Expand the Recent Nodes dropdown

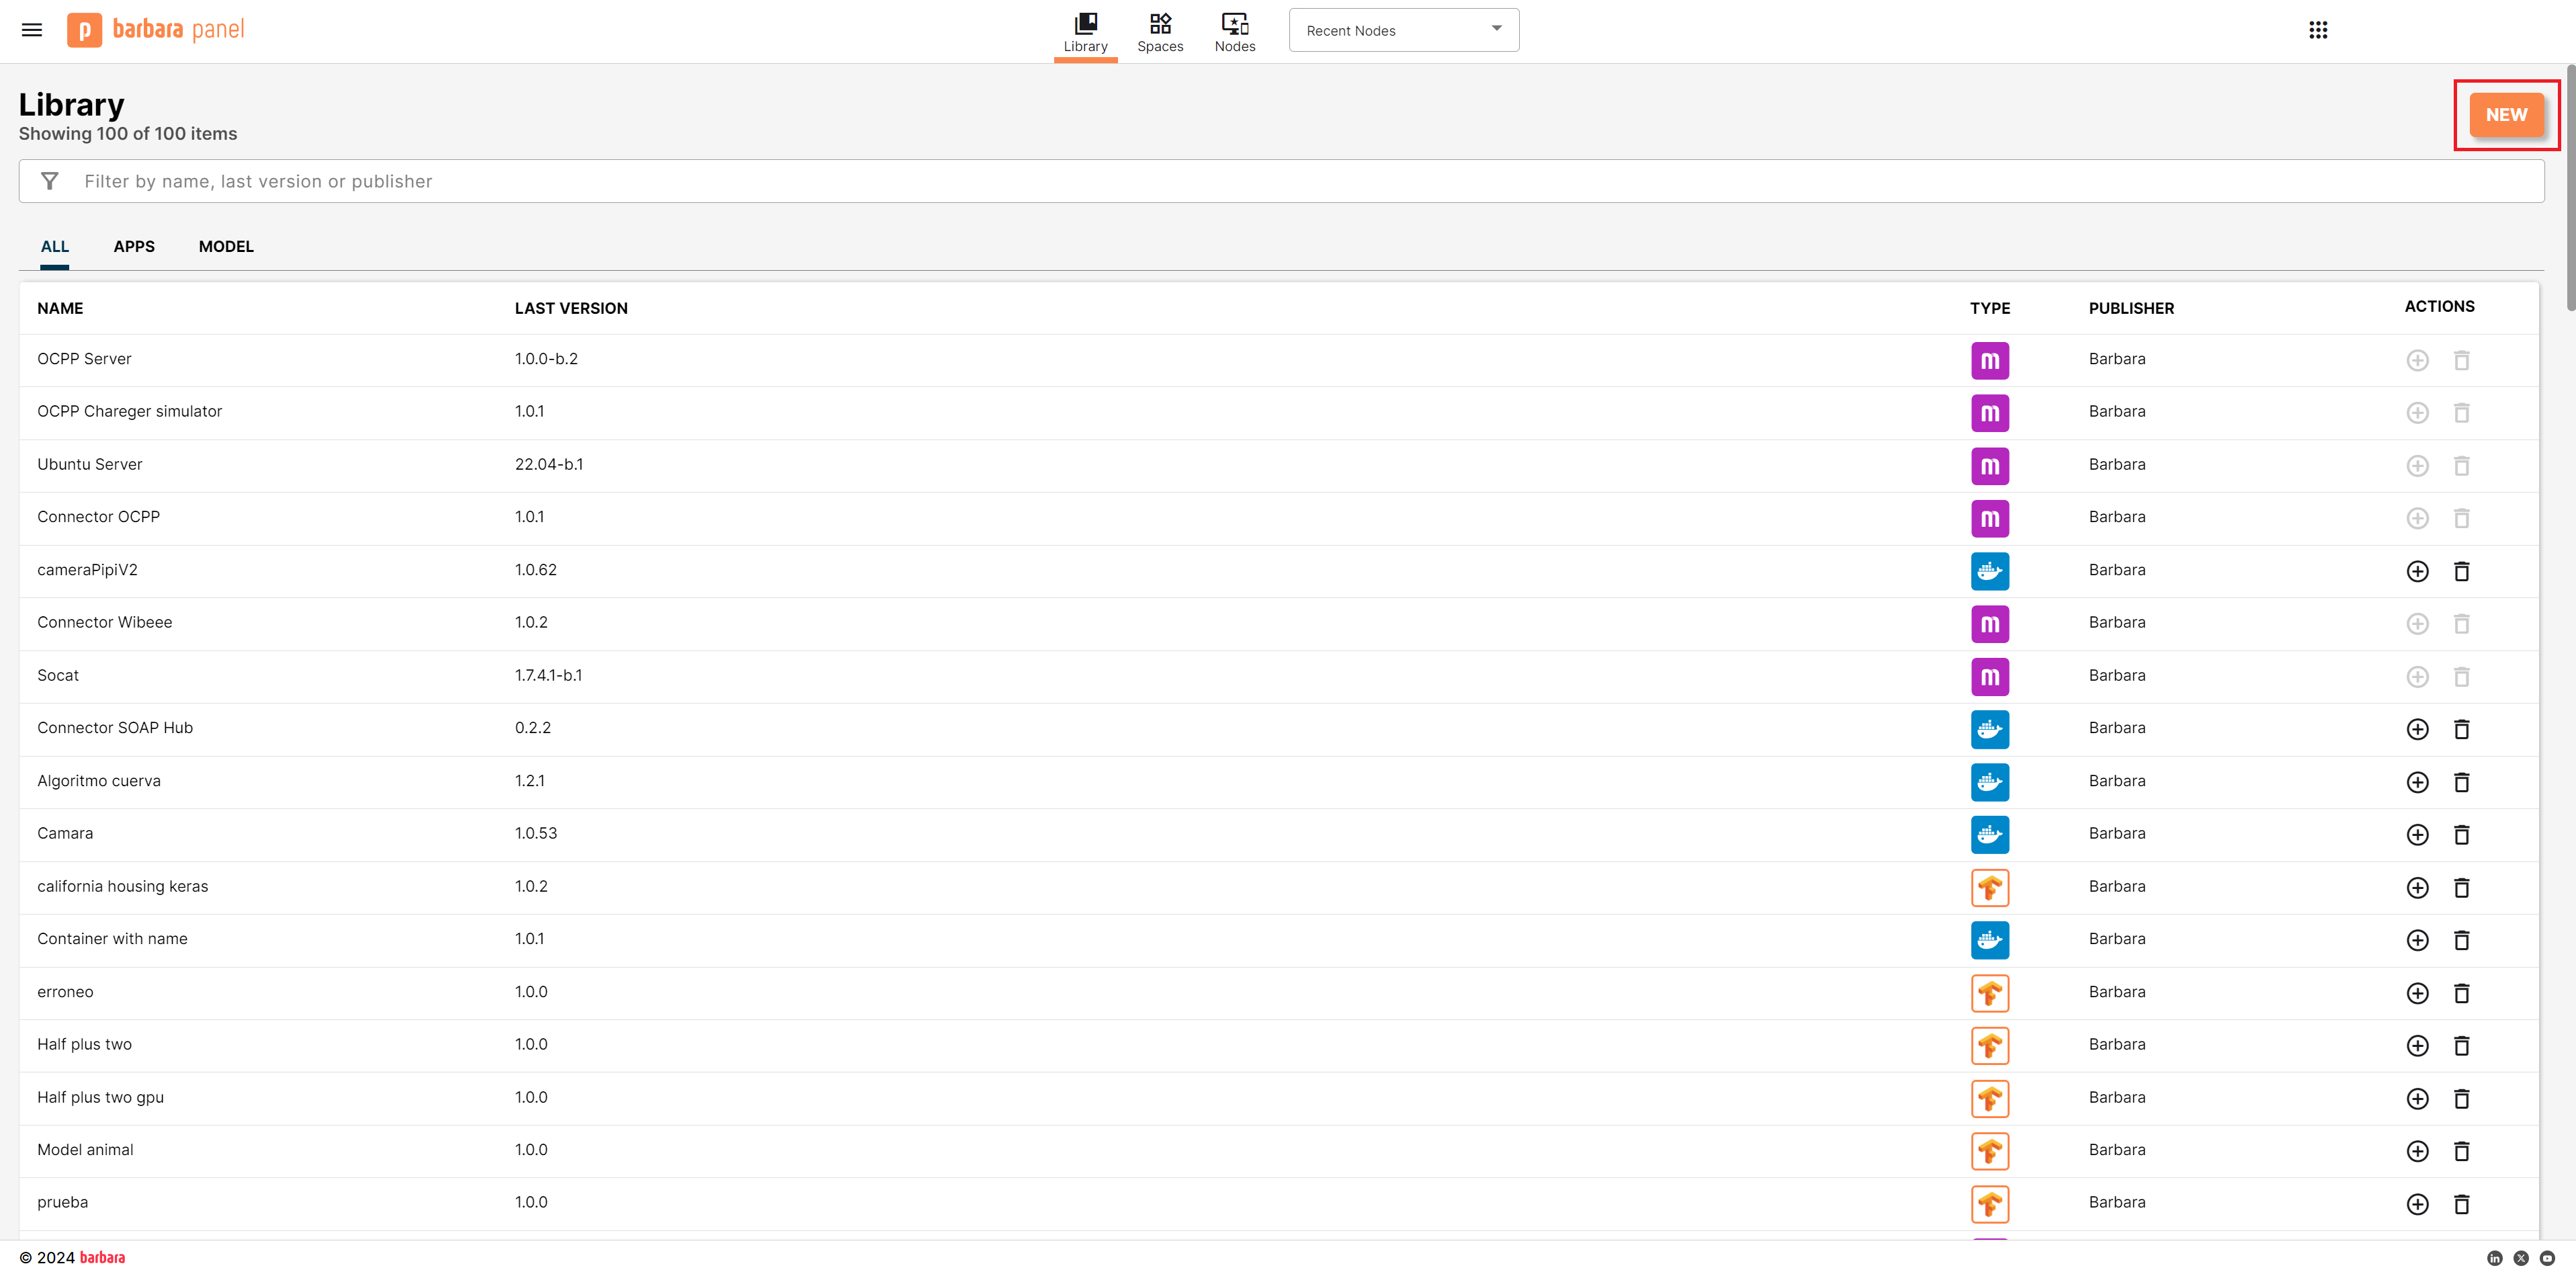coord(1403,30)
